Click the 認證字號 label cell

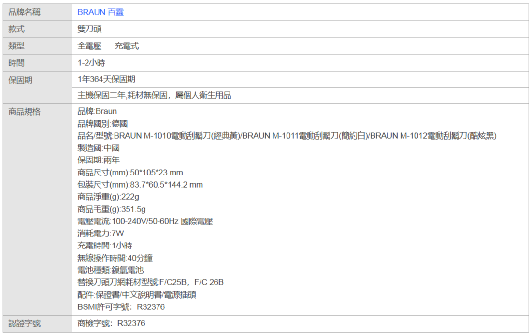click(x=38, y=324)
